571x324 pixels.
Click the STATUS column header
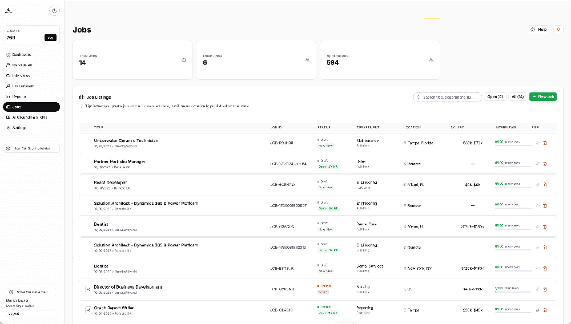pyautogui.click(x=324, y=128)
